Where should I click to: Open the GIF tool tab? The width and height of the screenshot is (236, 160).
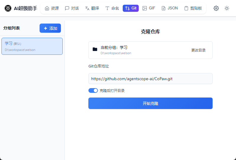149,8
